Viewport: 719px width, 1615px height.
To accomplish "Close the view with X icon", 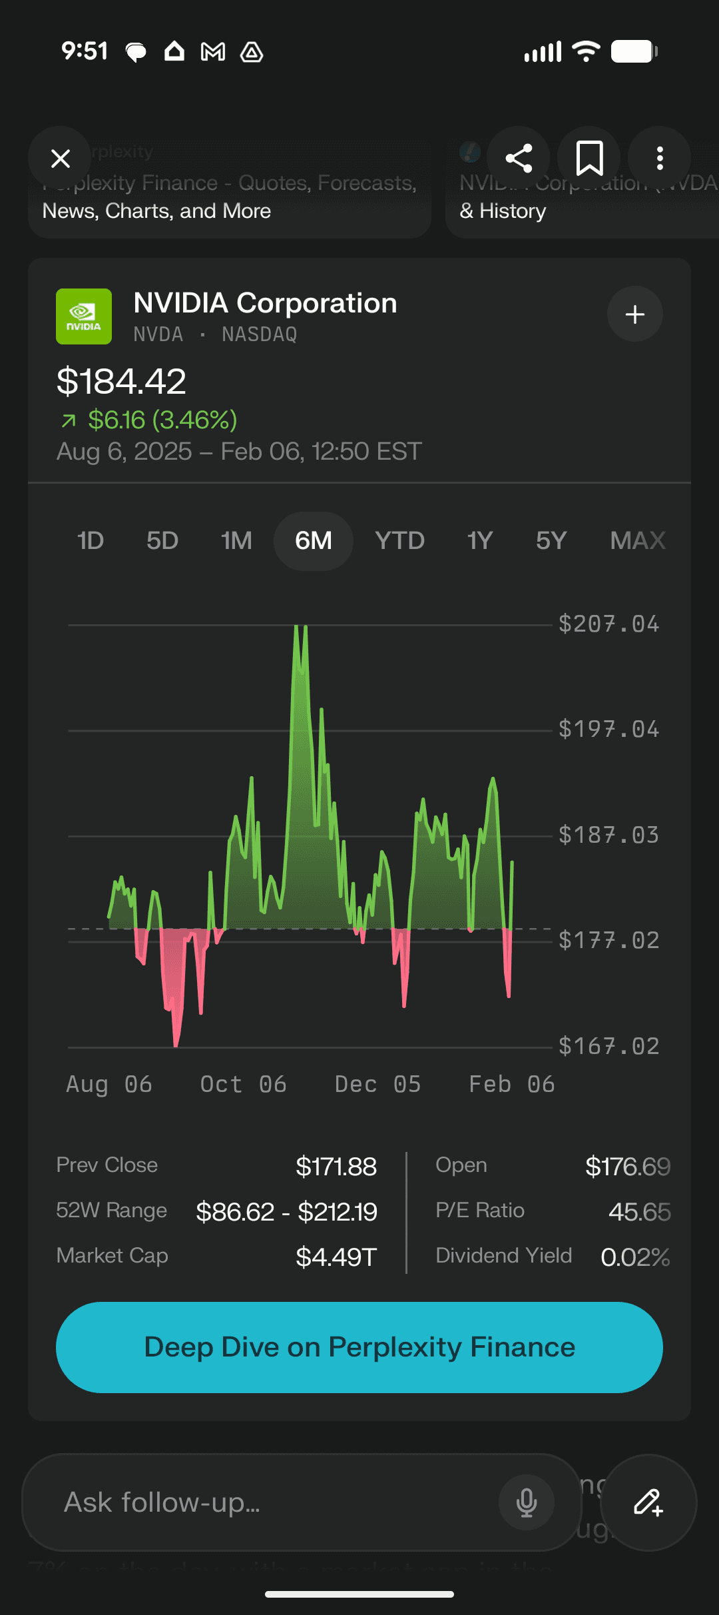I will pos(60,159).
